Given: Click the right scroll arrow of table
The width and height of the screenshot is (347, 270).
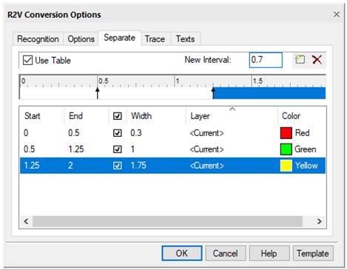Looking at the screenshot, I should point(319,221).
